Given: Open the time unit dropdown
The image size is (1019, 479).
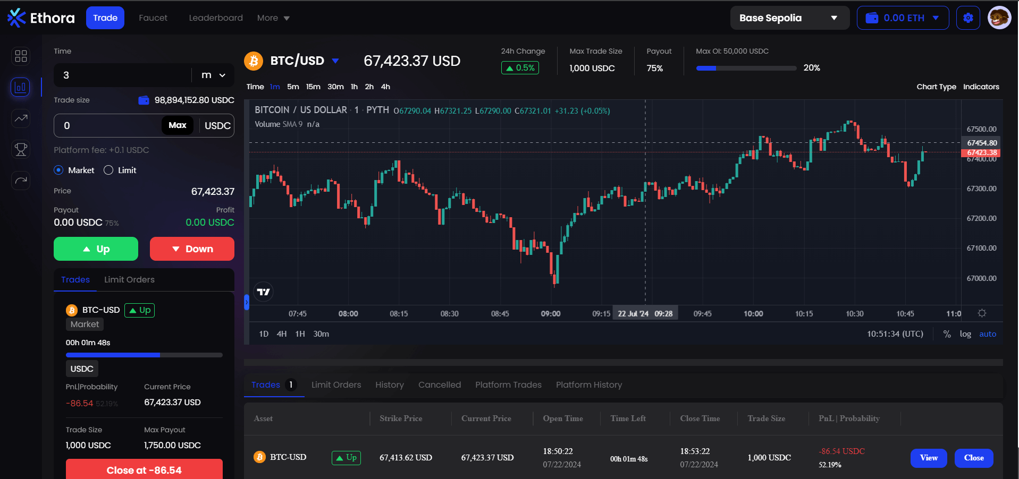Looking at the screenshot, I should coord(214,75).
